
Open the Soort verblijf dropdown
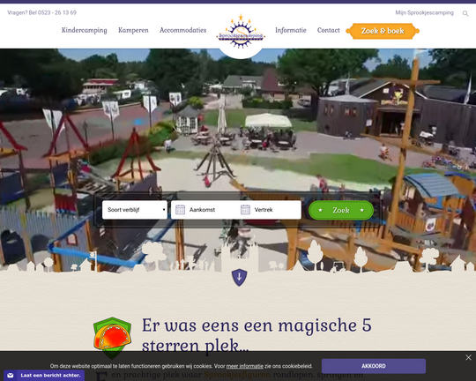click(x=135, y=210)
